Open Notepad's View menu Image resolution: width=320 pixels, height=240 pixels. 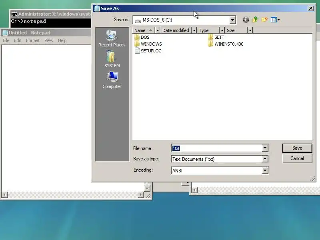49,40
